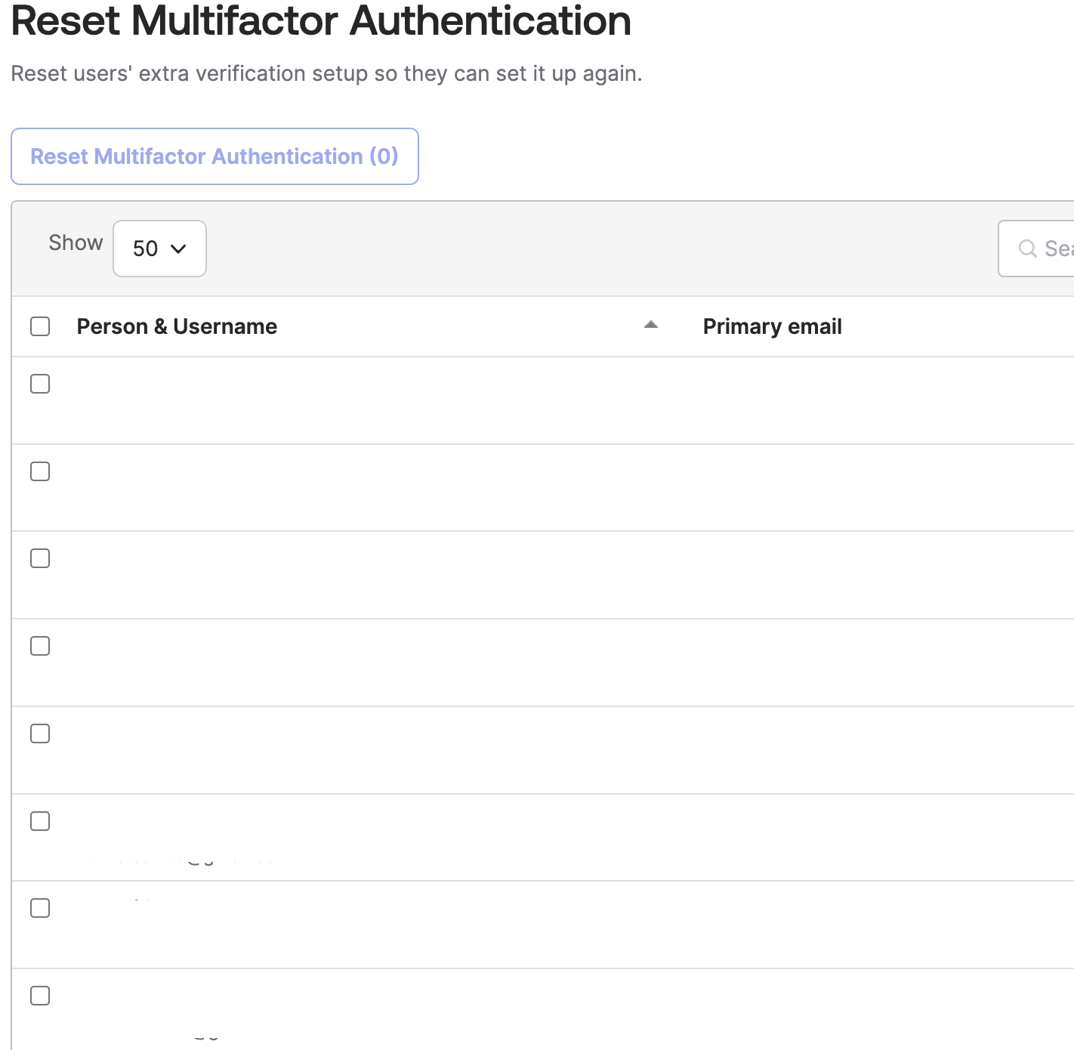The height and width of the screenshot is (1050, 1074).
Task: Enable the fifth user row checkbox
Action: click(40, 733)
